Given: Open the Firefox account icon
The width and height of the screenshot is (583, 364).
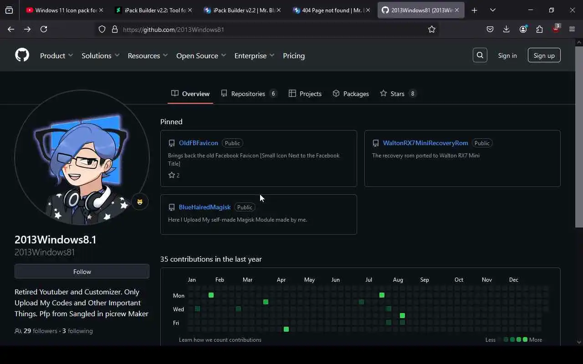Looking at the screenshot, I should coord(523,29).
